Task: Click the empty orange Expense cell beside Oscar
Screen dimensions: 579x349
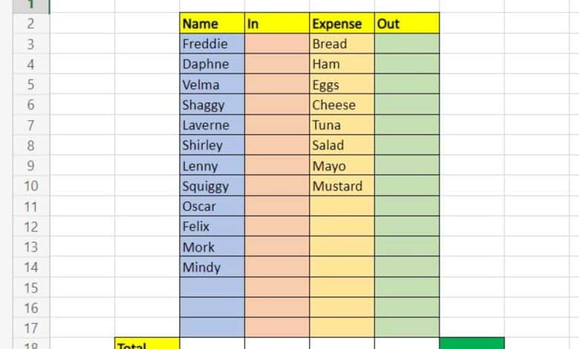Action: (x=341, y=206)
